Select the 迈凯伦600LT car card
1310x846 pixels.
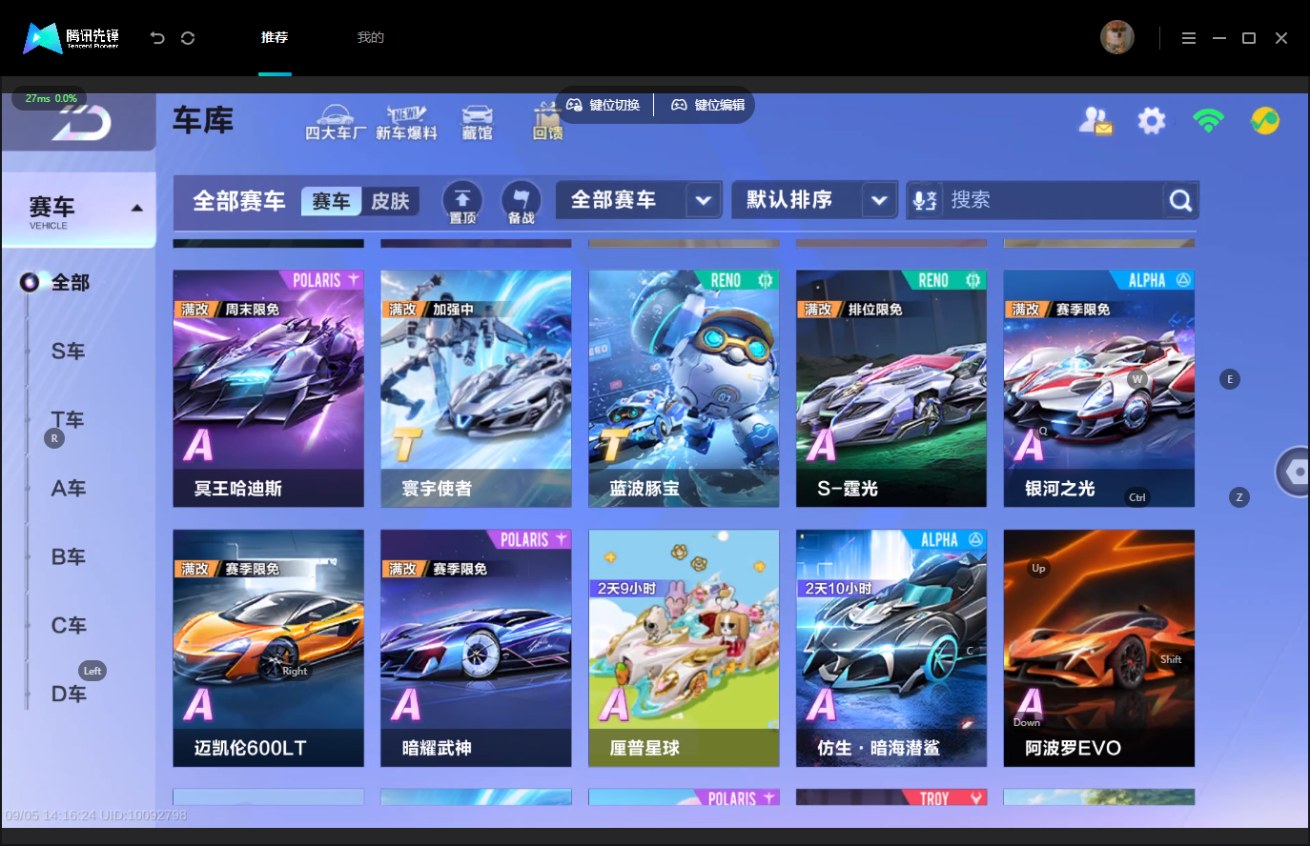[268, 648]
